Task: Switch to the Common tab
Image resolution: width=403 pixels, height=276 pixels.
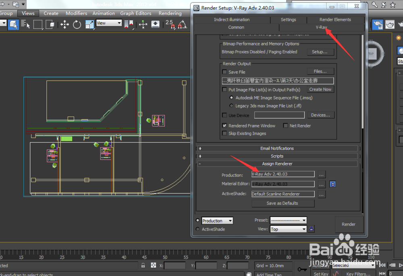Action: point(236,27)
